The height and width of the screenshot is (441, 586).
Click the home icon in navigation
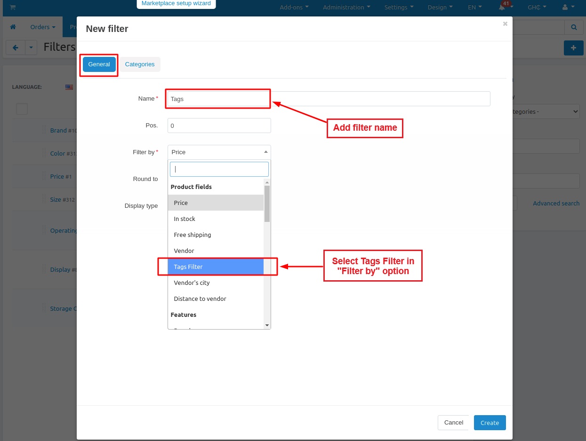(13, 27)
